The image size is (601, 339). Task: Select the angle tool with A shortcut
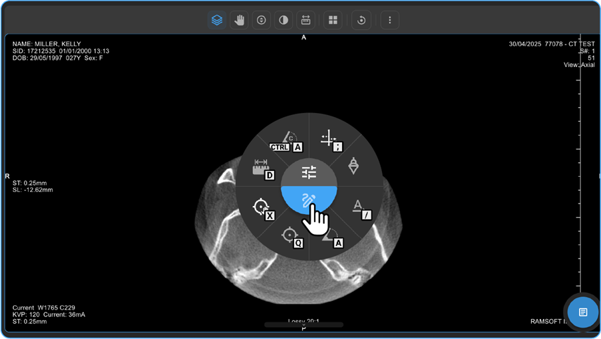coord(332,236)
